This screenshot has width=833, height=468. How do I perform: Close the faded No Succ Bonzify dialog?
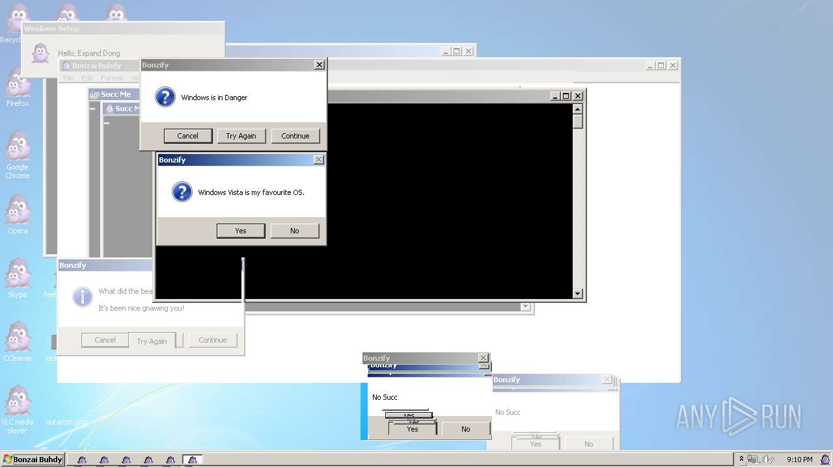click(607, 380)
